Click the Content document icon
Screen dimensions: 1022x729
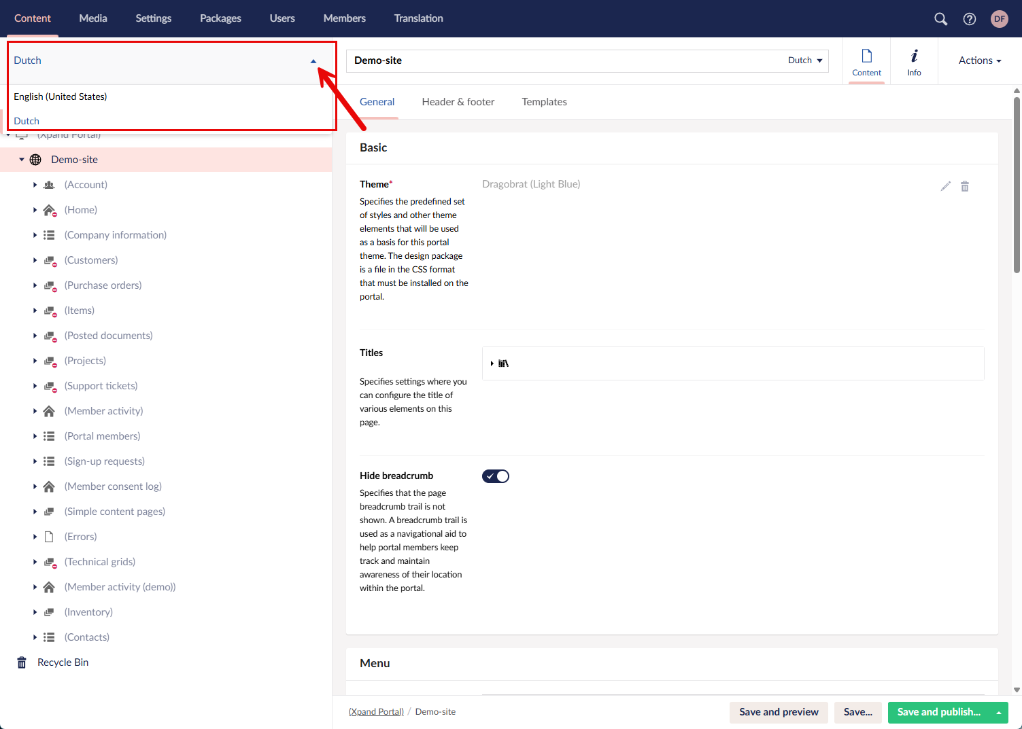(866, 61)
